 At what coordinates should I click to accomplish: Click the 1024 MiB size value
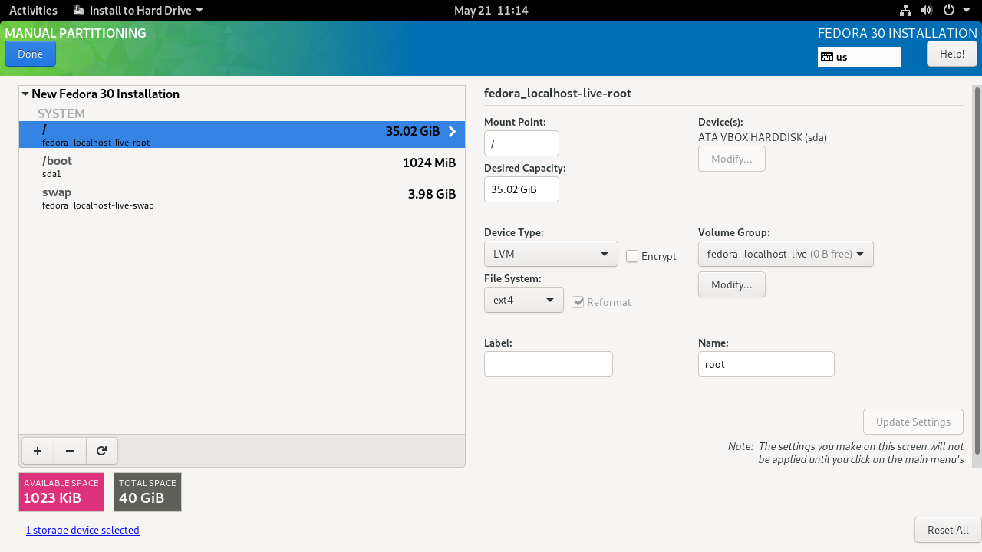(x=430, y=163)
